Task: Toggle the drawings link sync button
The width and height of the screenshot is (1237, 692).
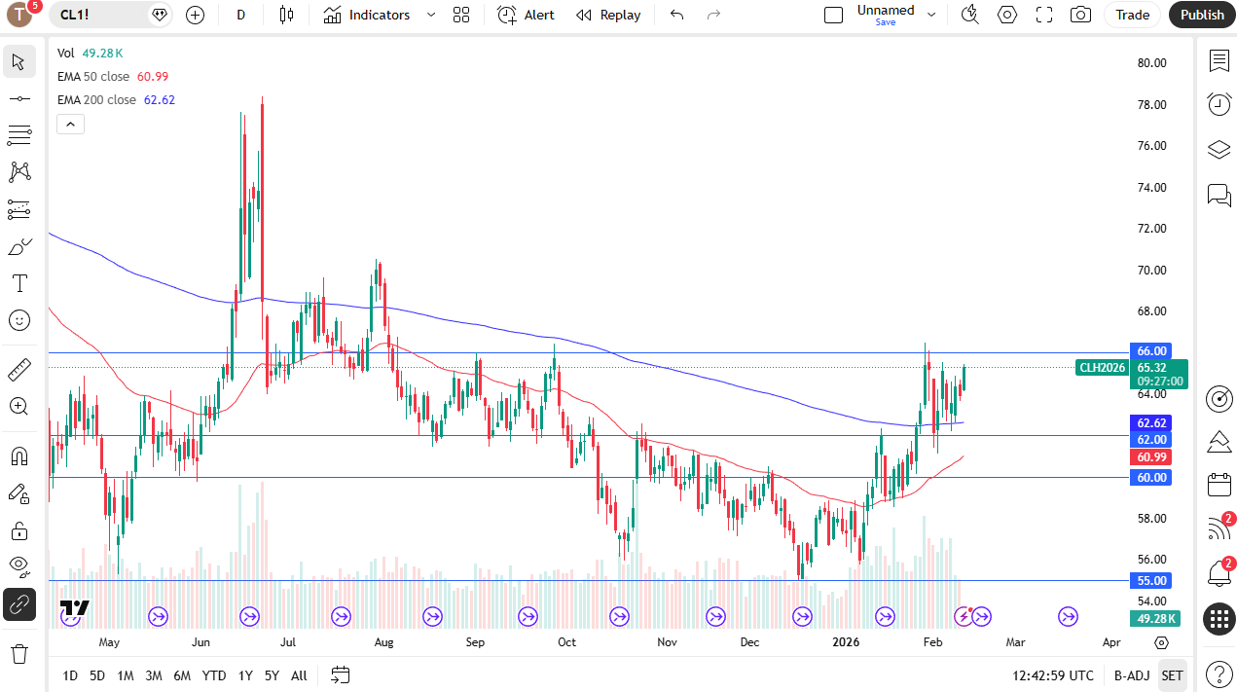Action: [x=18, y=604]
